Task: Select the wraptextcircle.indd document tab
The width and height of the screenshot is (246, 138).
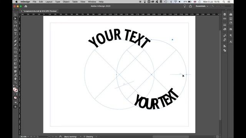Action: click(40, 11)
